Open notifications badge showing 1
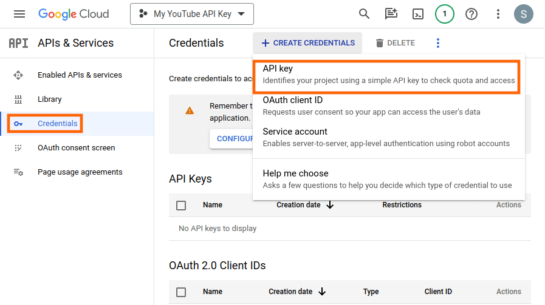 click(x=445, y=14)
